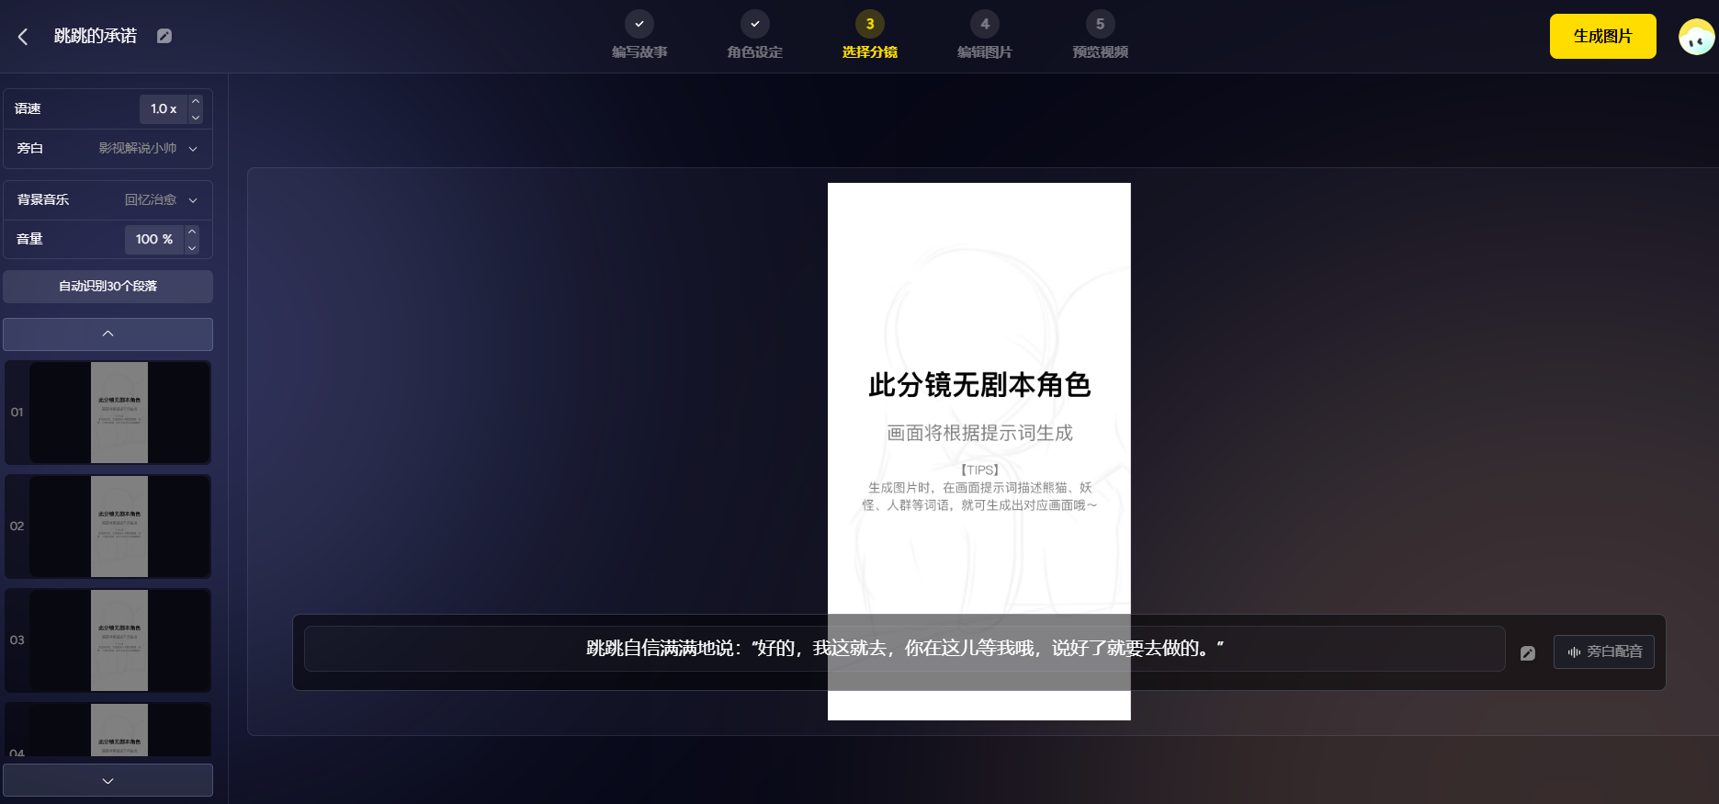Decrease volume with down arrow

point(192,247)
